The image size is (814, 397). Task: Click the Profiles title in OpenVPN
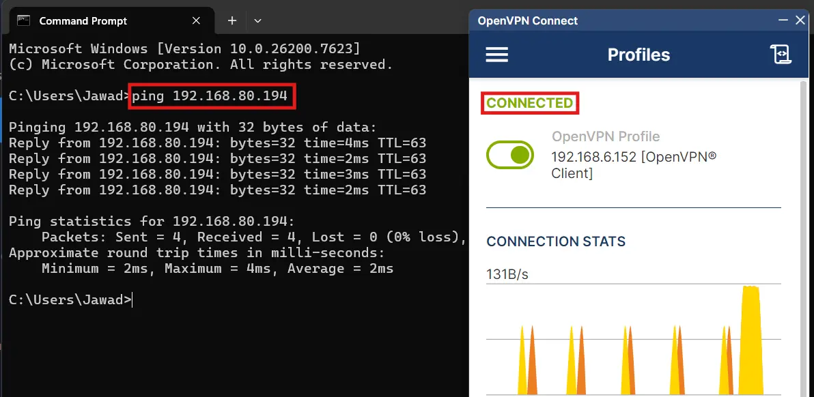click(638, 55)
